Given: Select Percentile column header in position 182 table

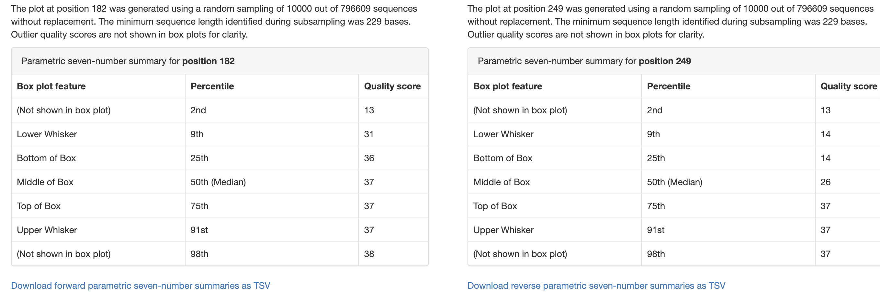Looking at the screenshot, I should (212, 86).
